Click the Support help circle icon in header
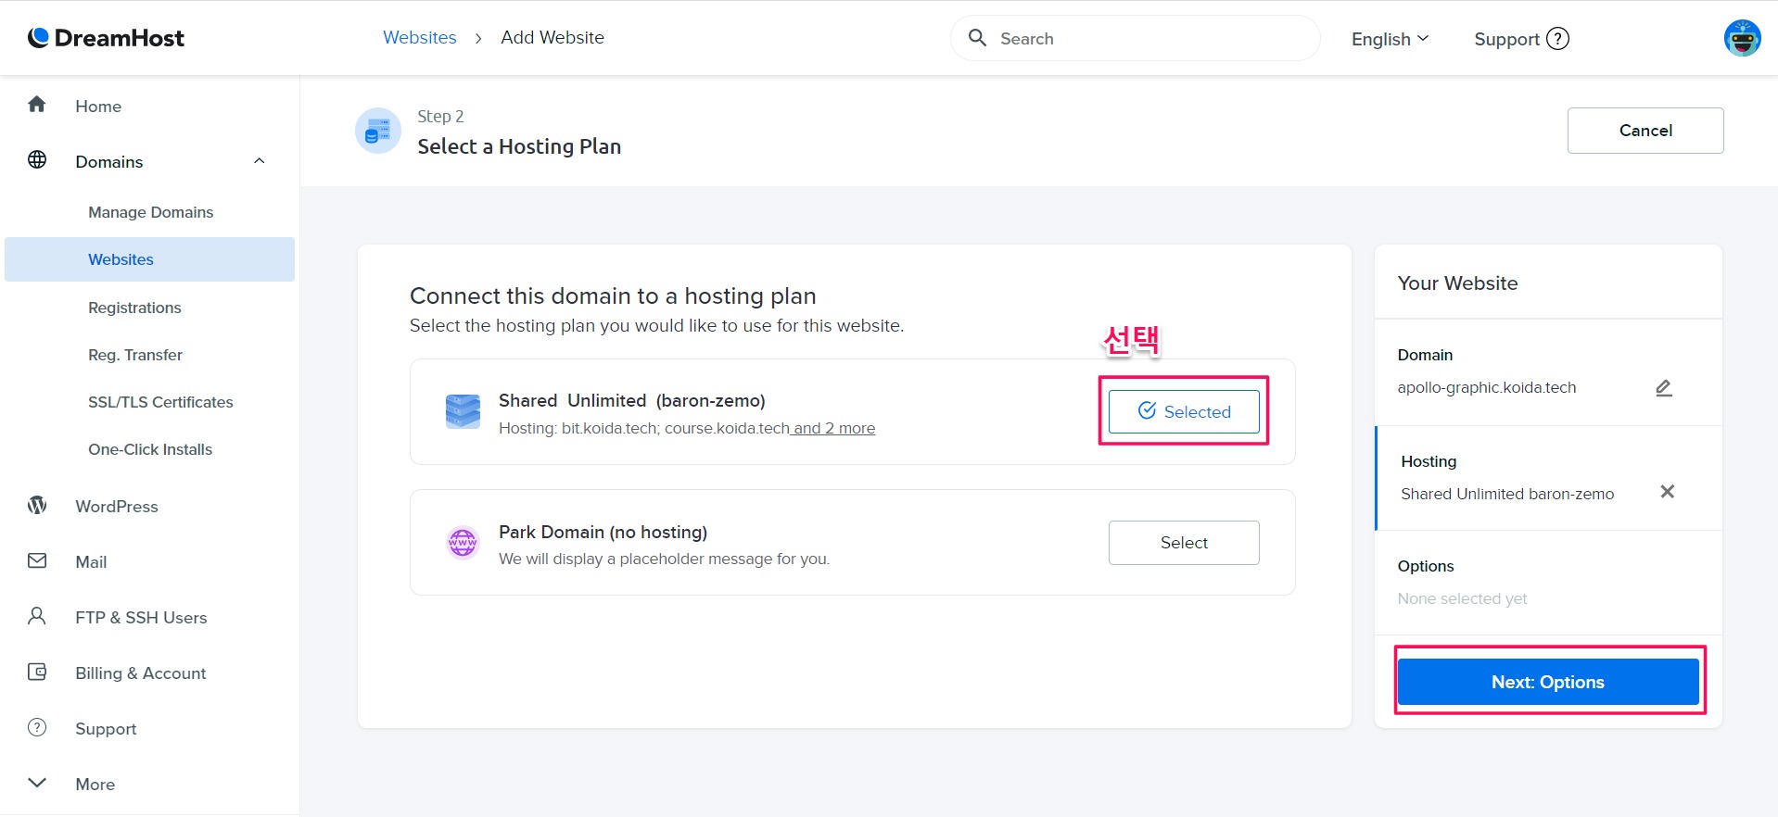1778x817 pixels. tap(1558, 39)
